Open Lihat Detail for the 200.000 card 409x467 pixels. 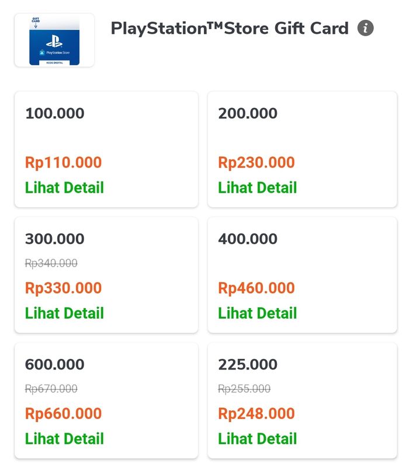click(x=258, y=188)
